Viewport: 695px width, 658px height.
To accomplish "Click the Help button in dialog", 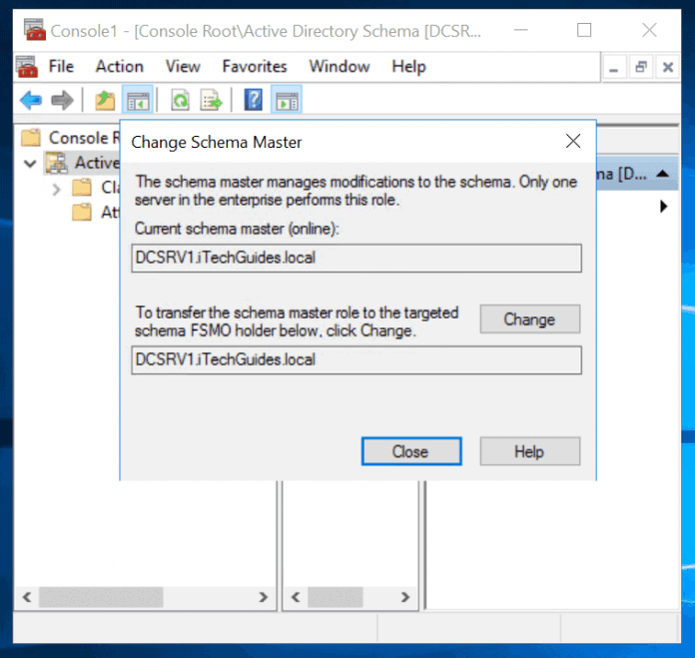I will pyautogui.click(x=529, y=451).
